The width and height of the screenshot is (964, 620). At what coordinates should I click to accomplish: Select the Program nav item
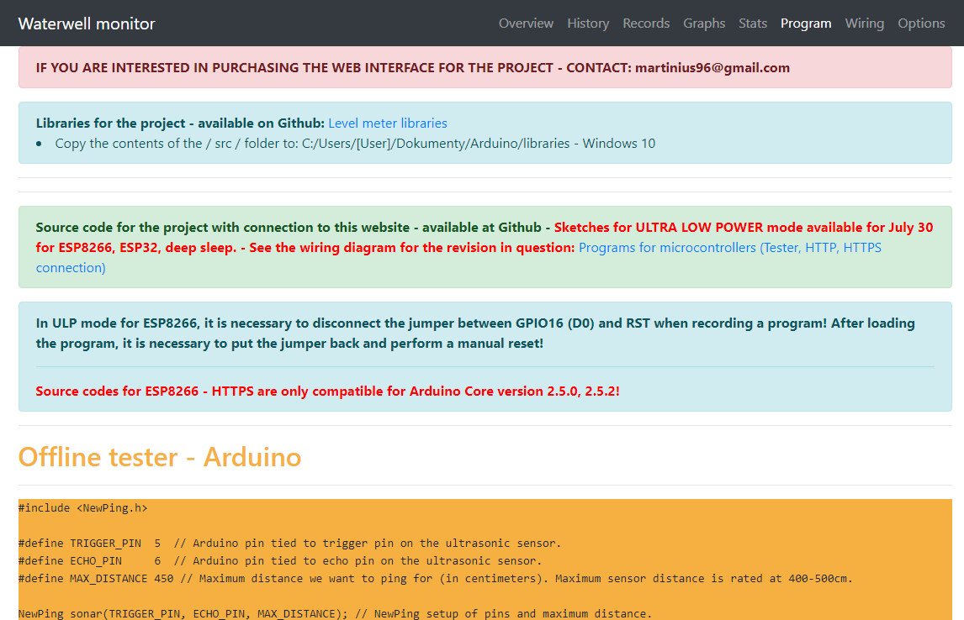[806, 24]
